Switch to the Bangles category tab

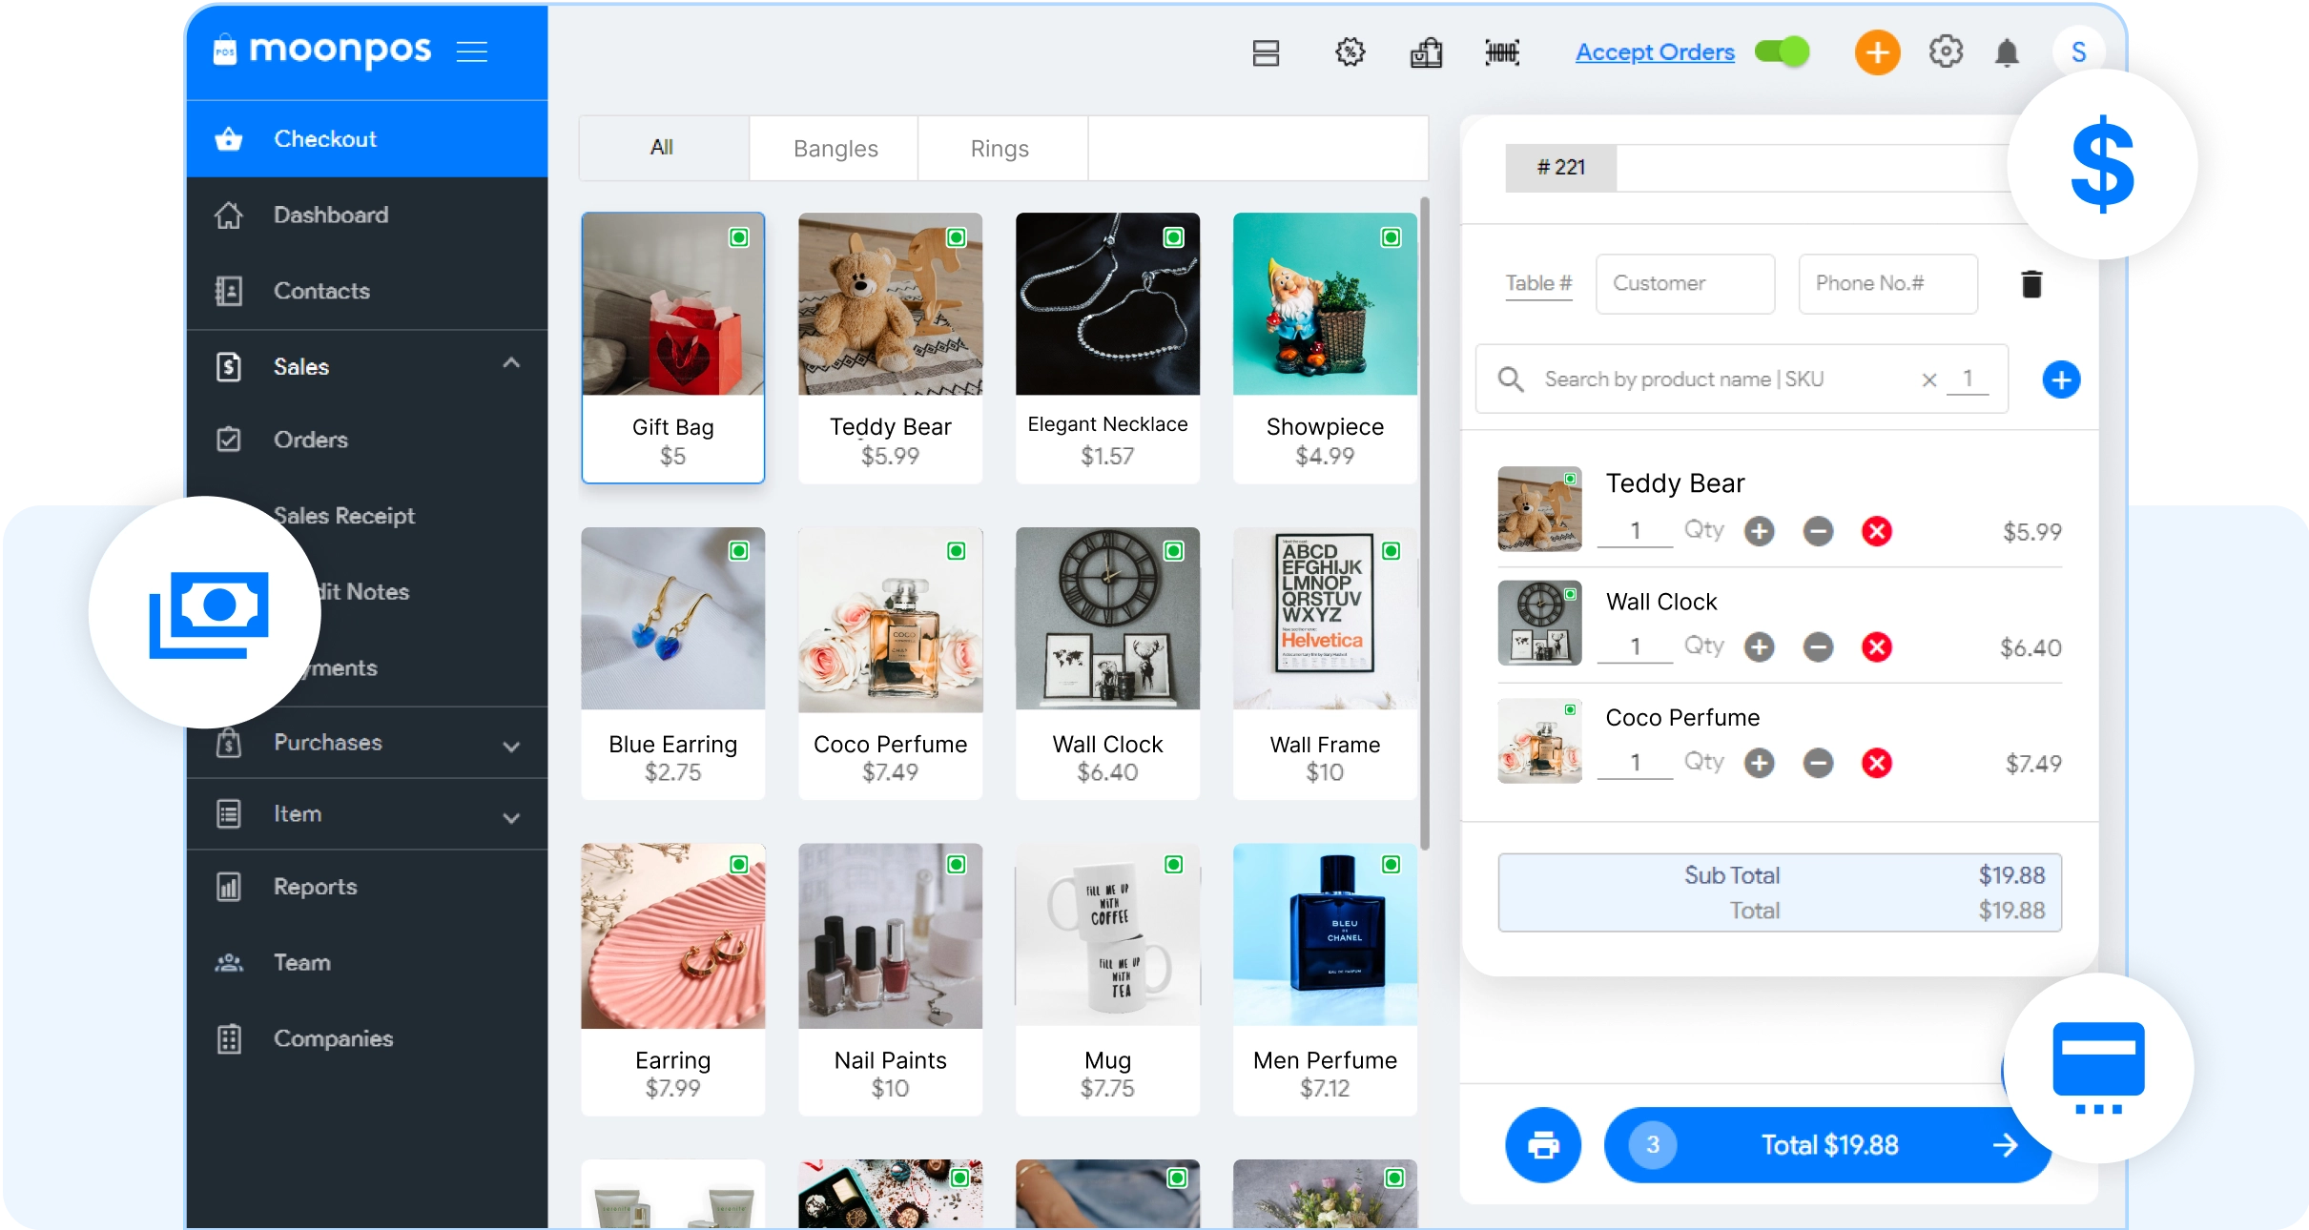(835, 149)
